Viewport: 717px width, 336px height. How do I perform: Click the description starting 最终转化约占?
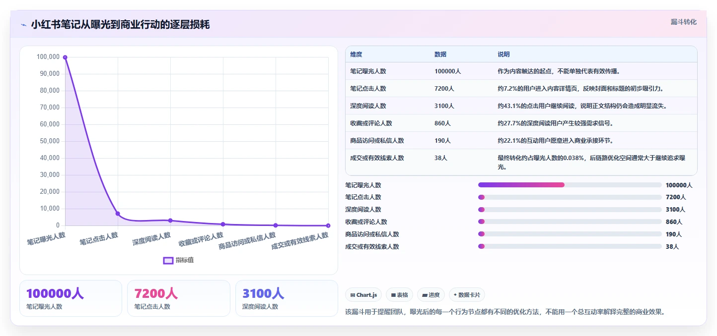tap(591, 163)
